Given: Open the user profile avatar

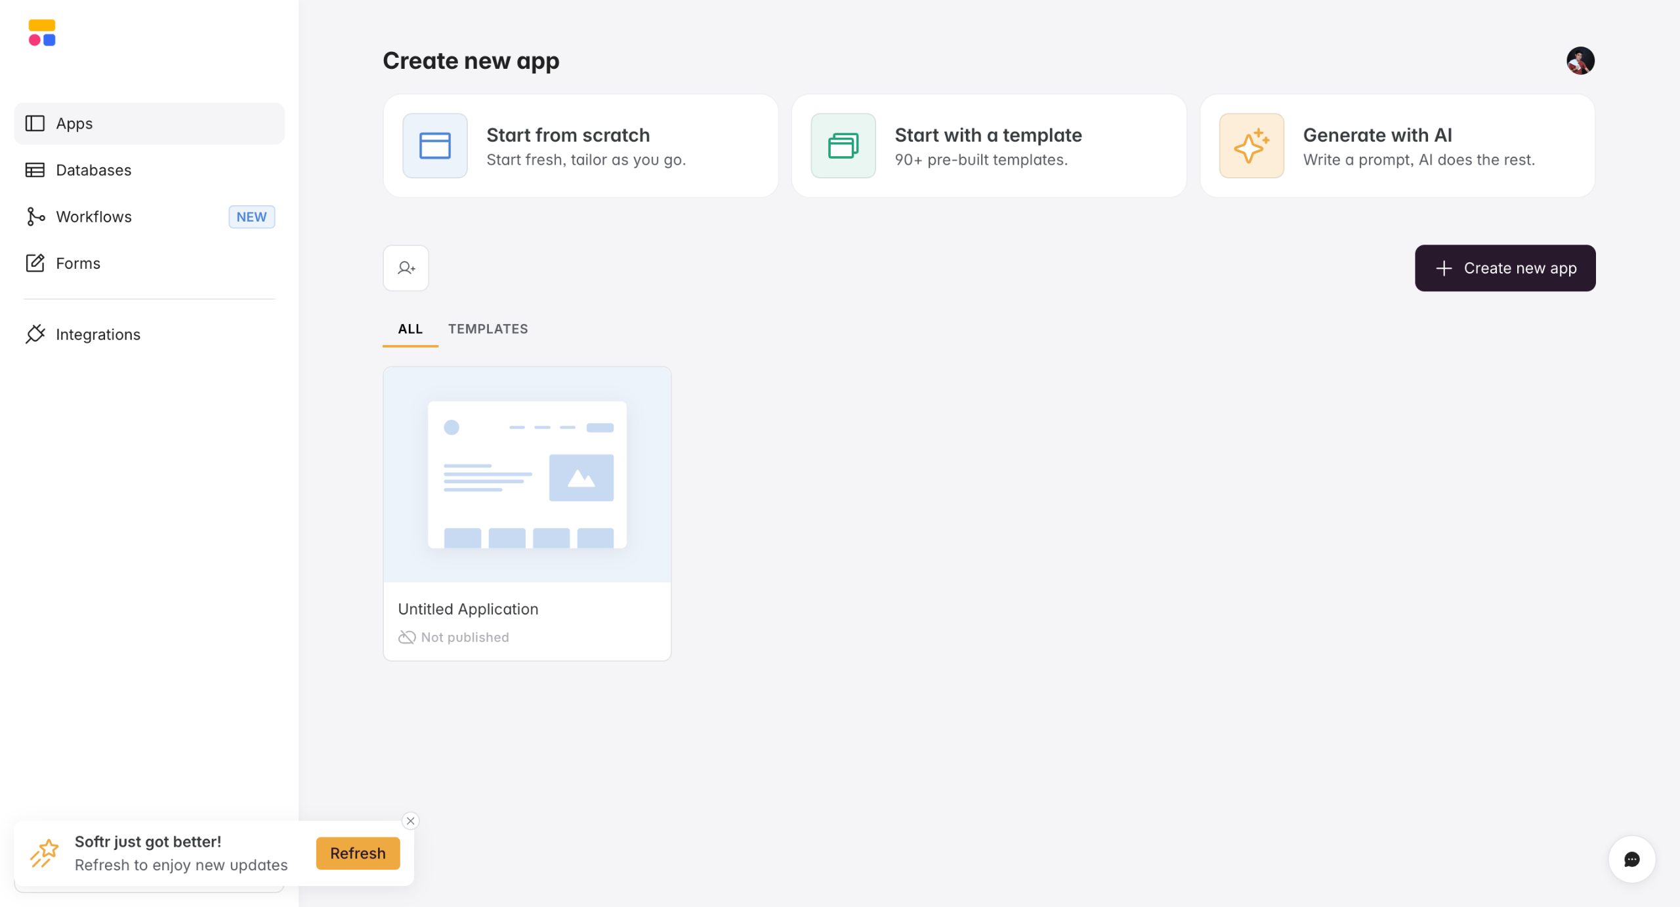Looking at the screenshot, I should 1580,61.
